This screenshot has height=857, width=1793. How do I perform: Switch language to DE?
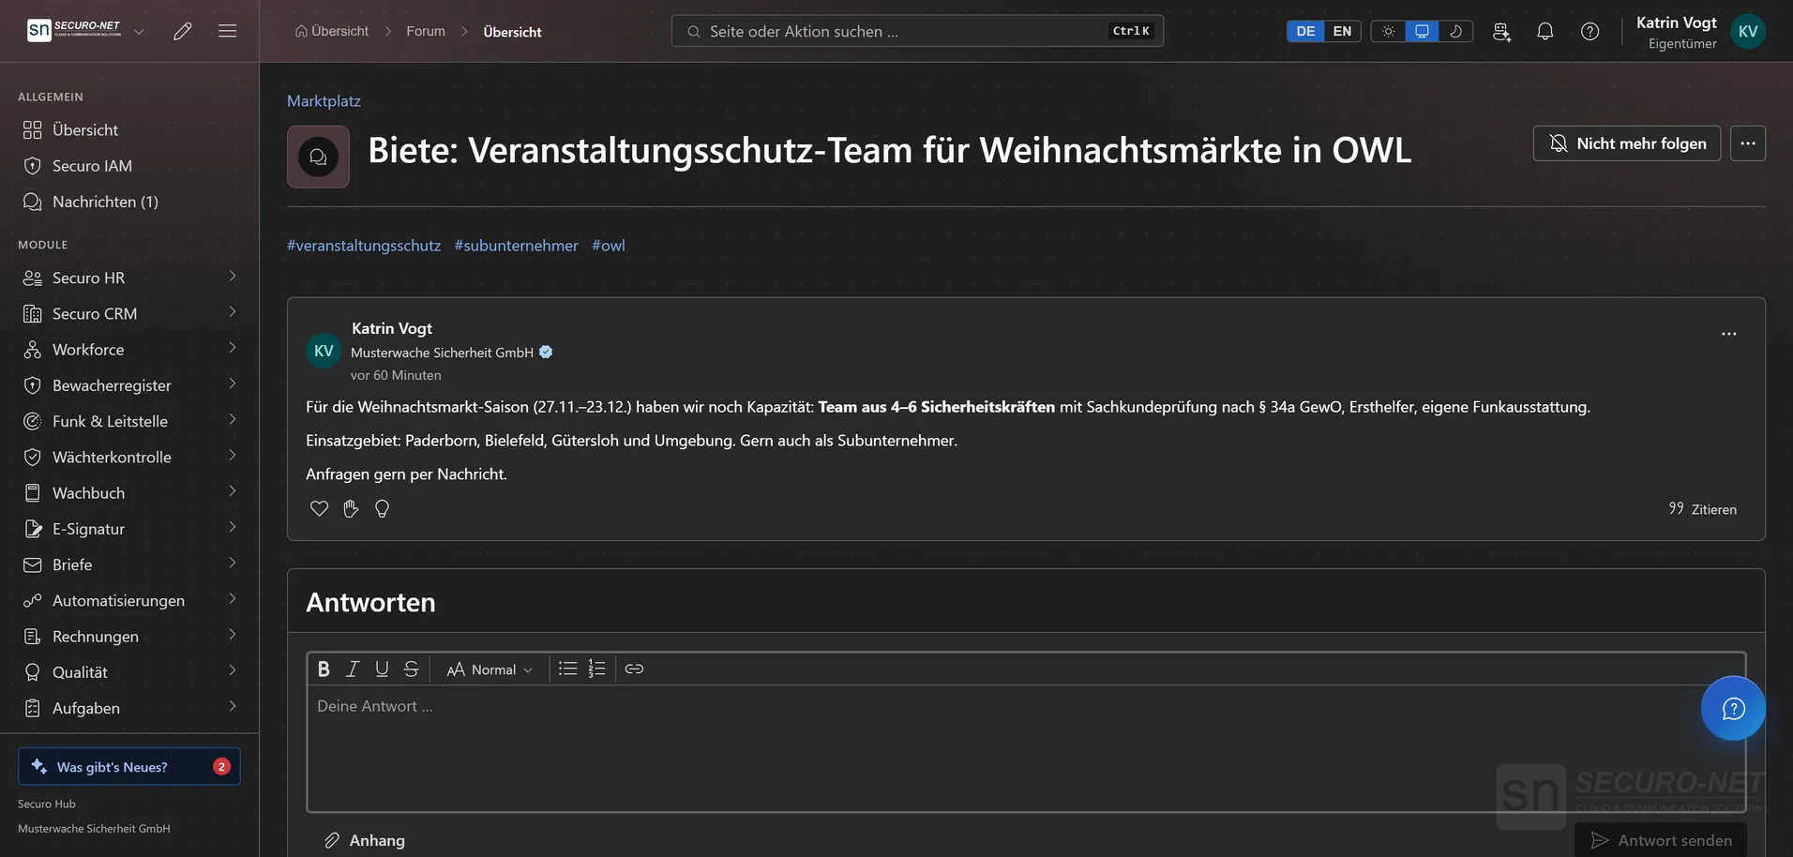pyautogui.click(x=1305, y=31)
